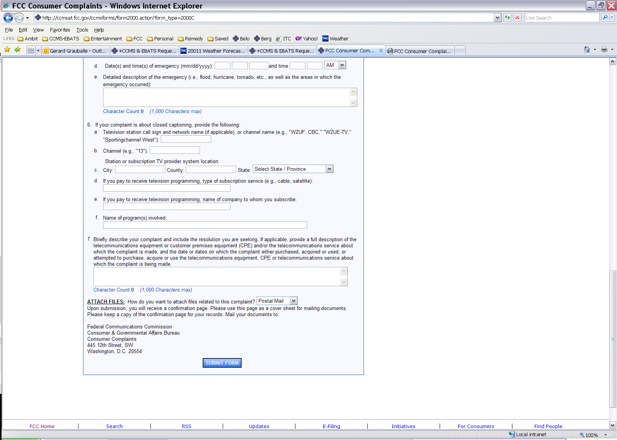Image resolution: width=617 pixels, height=440 pixels.
Task: Open the Quick Tabs grid icon
Action: pos(31,50)
